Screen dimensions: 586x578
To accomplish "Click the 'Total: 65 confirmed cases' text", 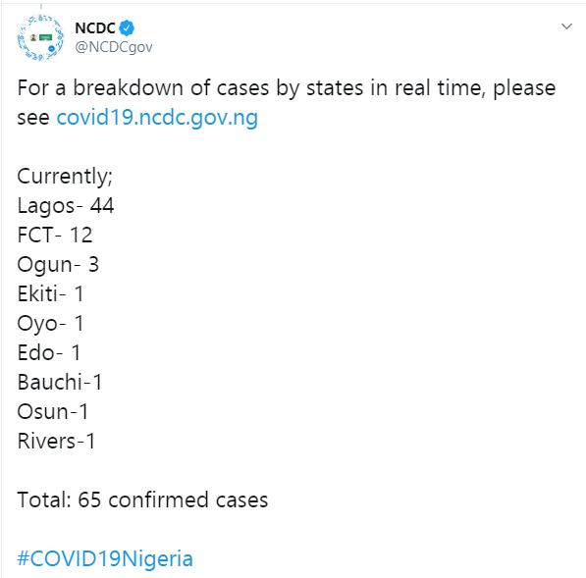I will [142, 499].
